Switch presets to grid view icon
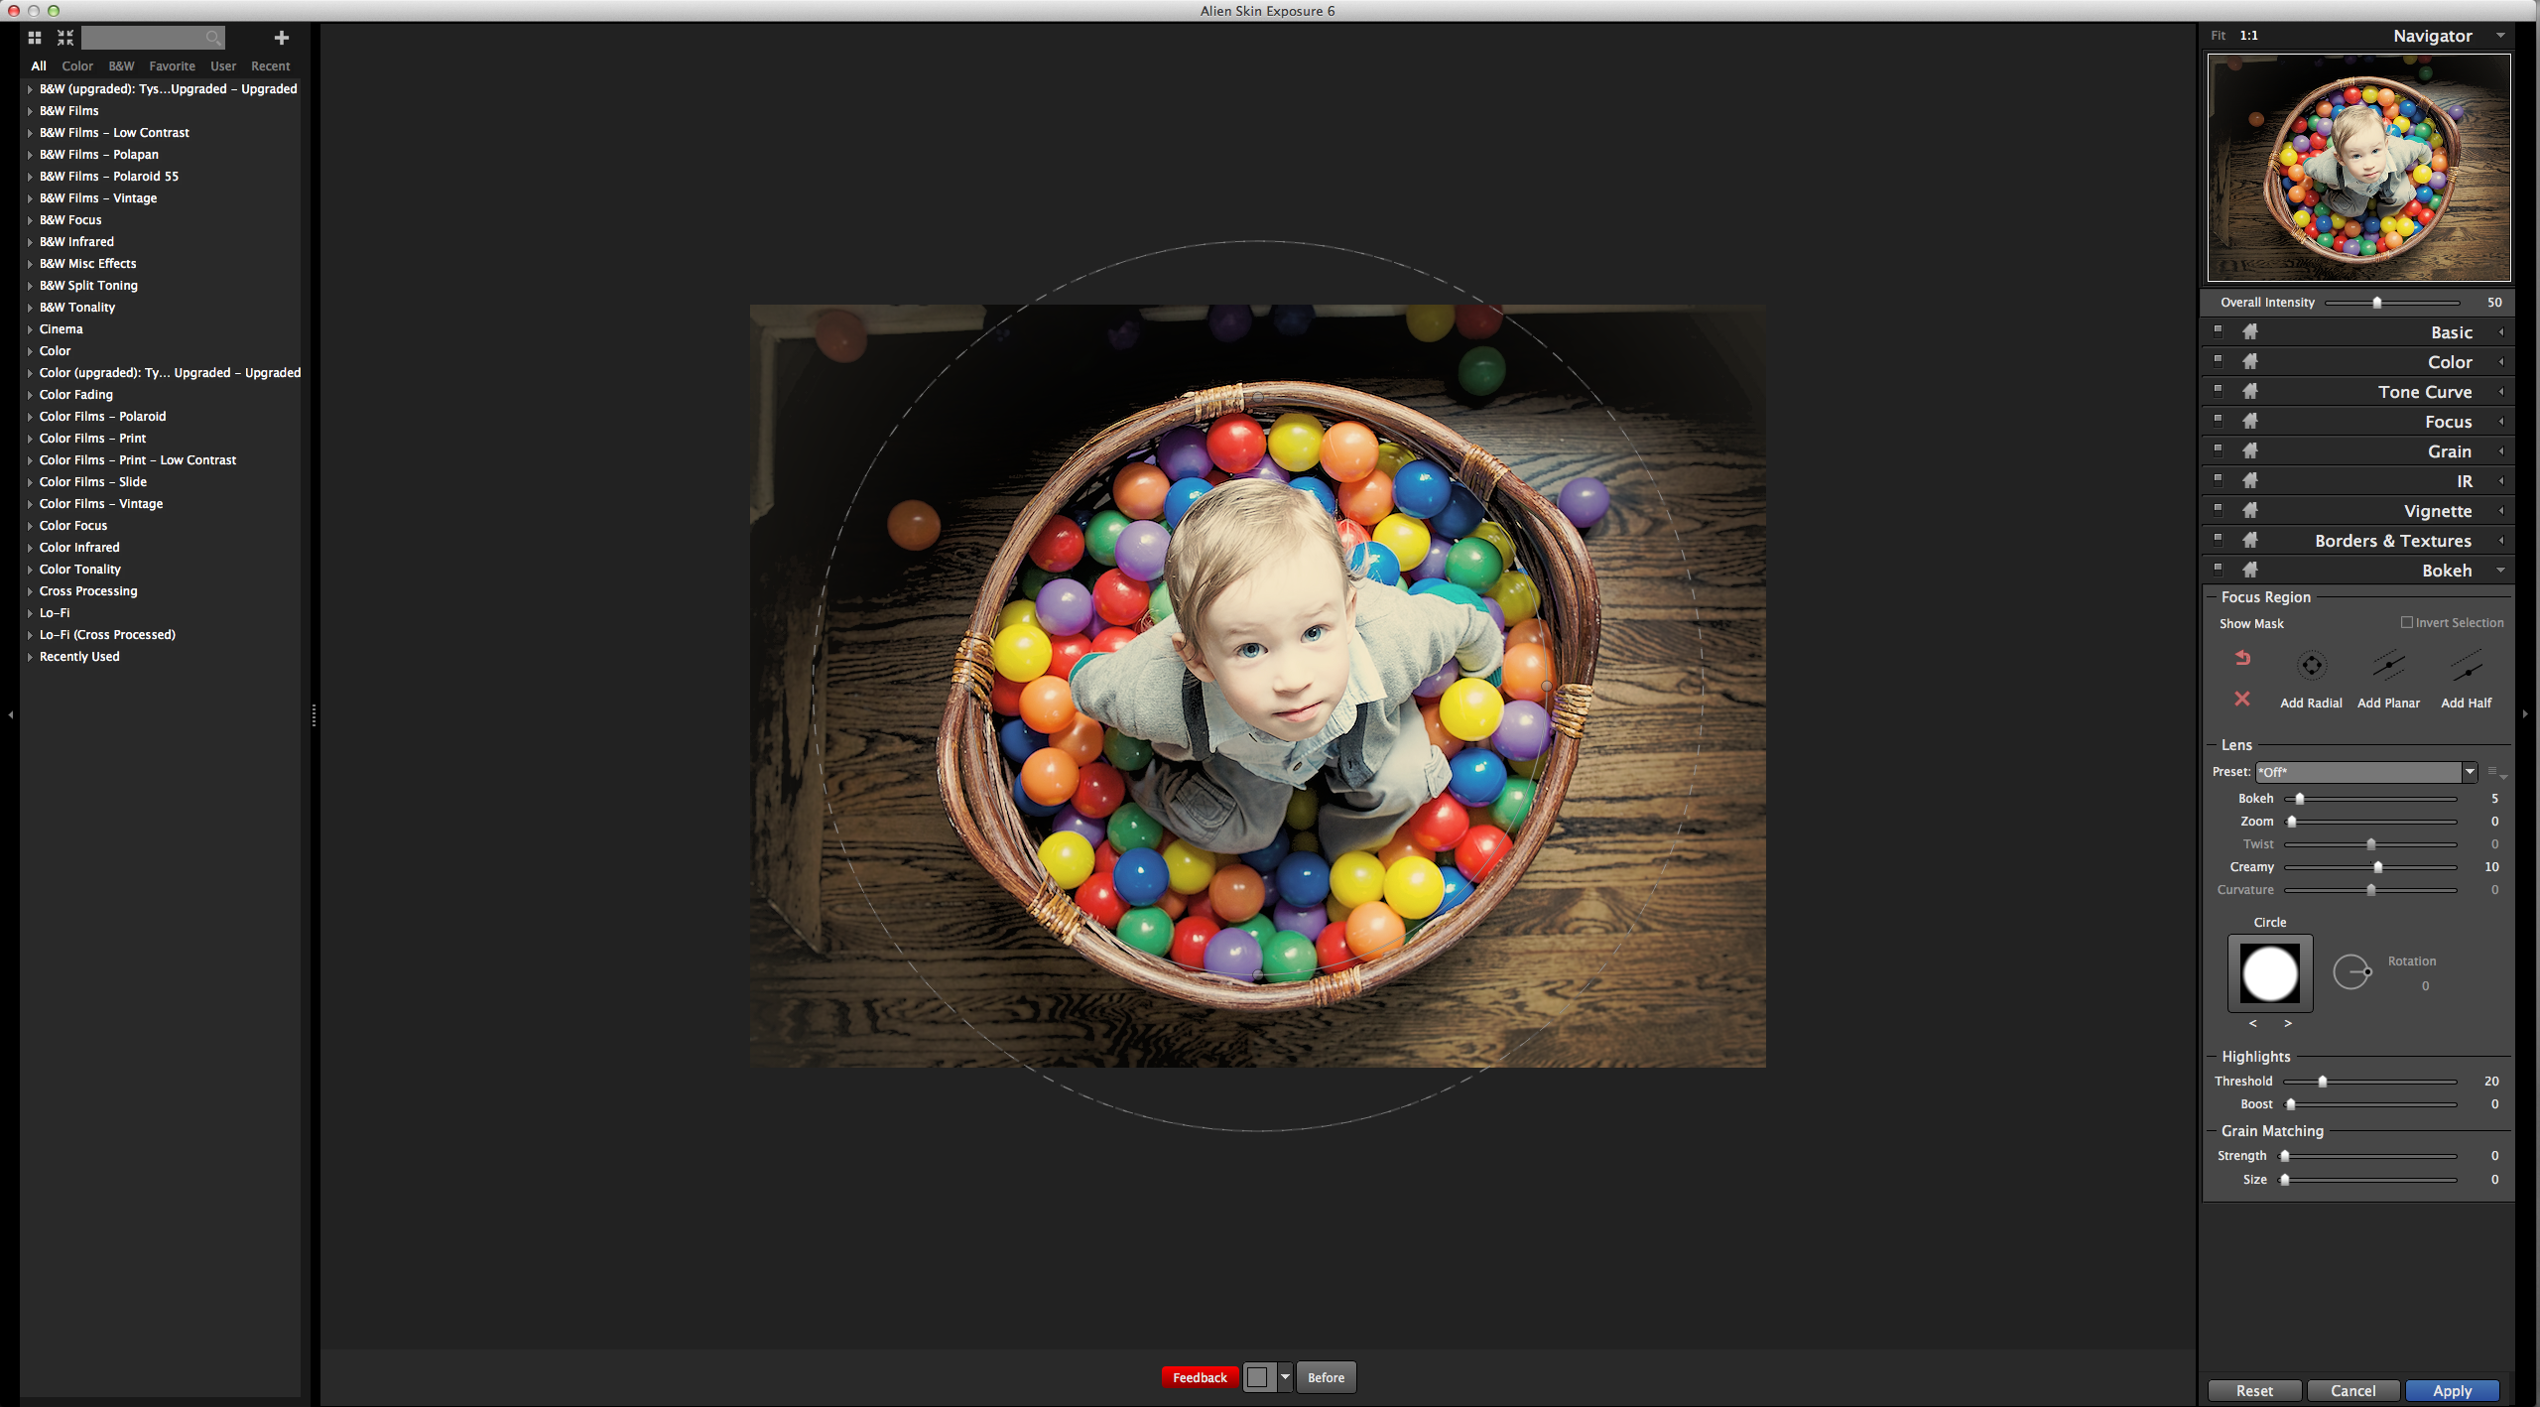2540x1407 pixels. coord(35,38)
